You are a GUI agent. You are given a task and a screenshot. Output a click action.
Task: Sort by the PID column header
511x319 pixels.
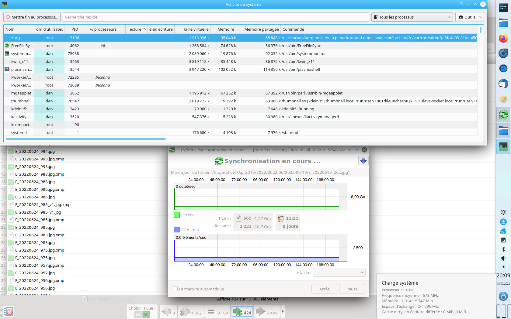72,29
